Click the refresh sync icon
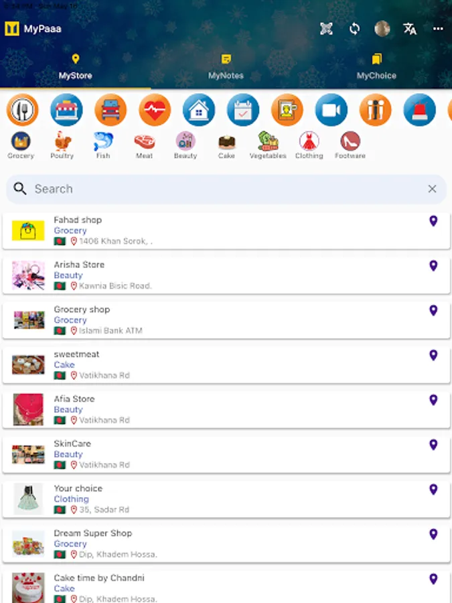Screen dimensions: 452x603 pyautogui.click(x=354, y=29)
